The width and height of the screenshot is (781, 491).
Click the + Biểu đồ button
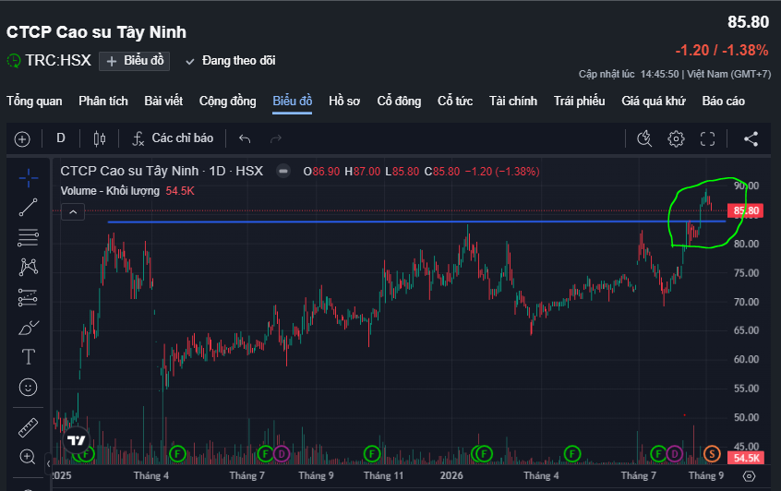point(135,61)
